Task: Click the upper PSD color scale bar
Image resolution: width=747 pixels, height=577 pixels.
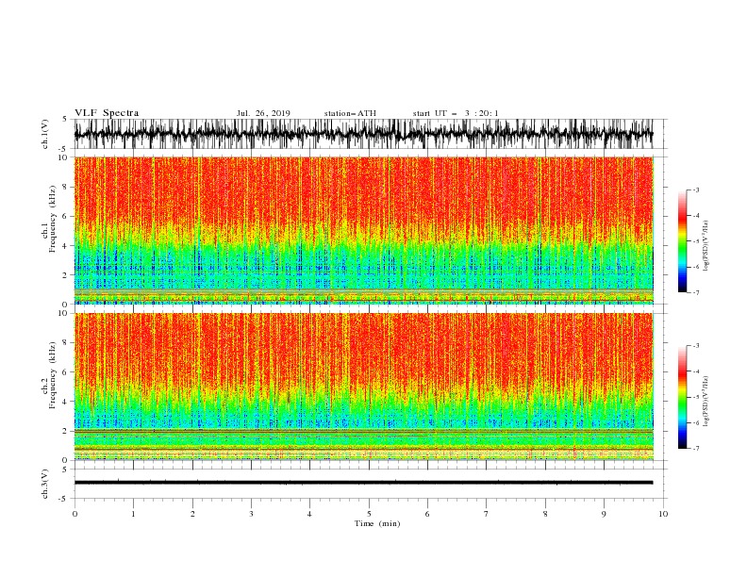Action: pos(682,241)
